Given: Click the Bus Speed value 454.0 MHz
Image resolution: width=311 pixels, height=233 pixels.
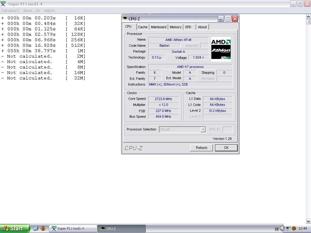Looking at the screenshot, I should point(163,116).
